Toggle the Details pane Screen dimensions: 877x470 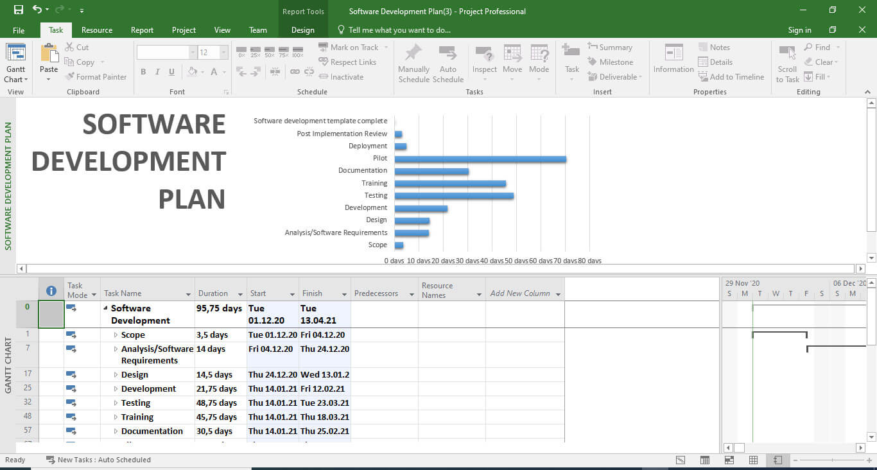pyautogui.click(x=715, y=62)
